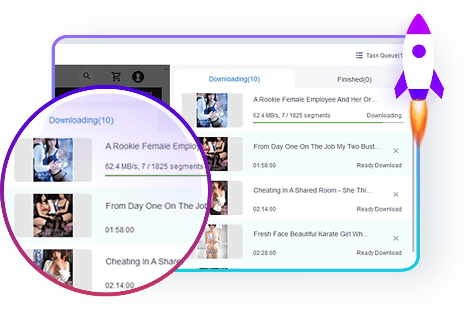Remove the 02:14:00 video from queue
This screenshot has width=476, height=317.
pyautogui.click(x=395, y=195)
